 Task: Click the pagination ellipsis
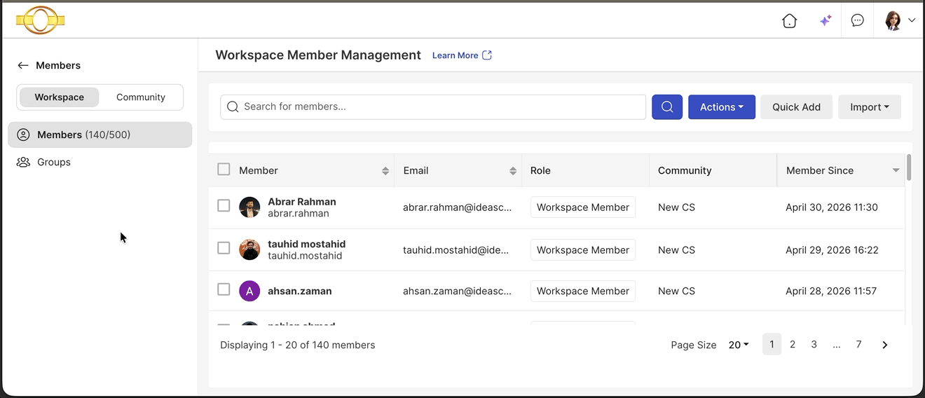coord(837,345)
